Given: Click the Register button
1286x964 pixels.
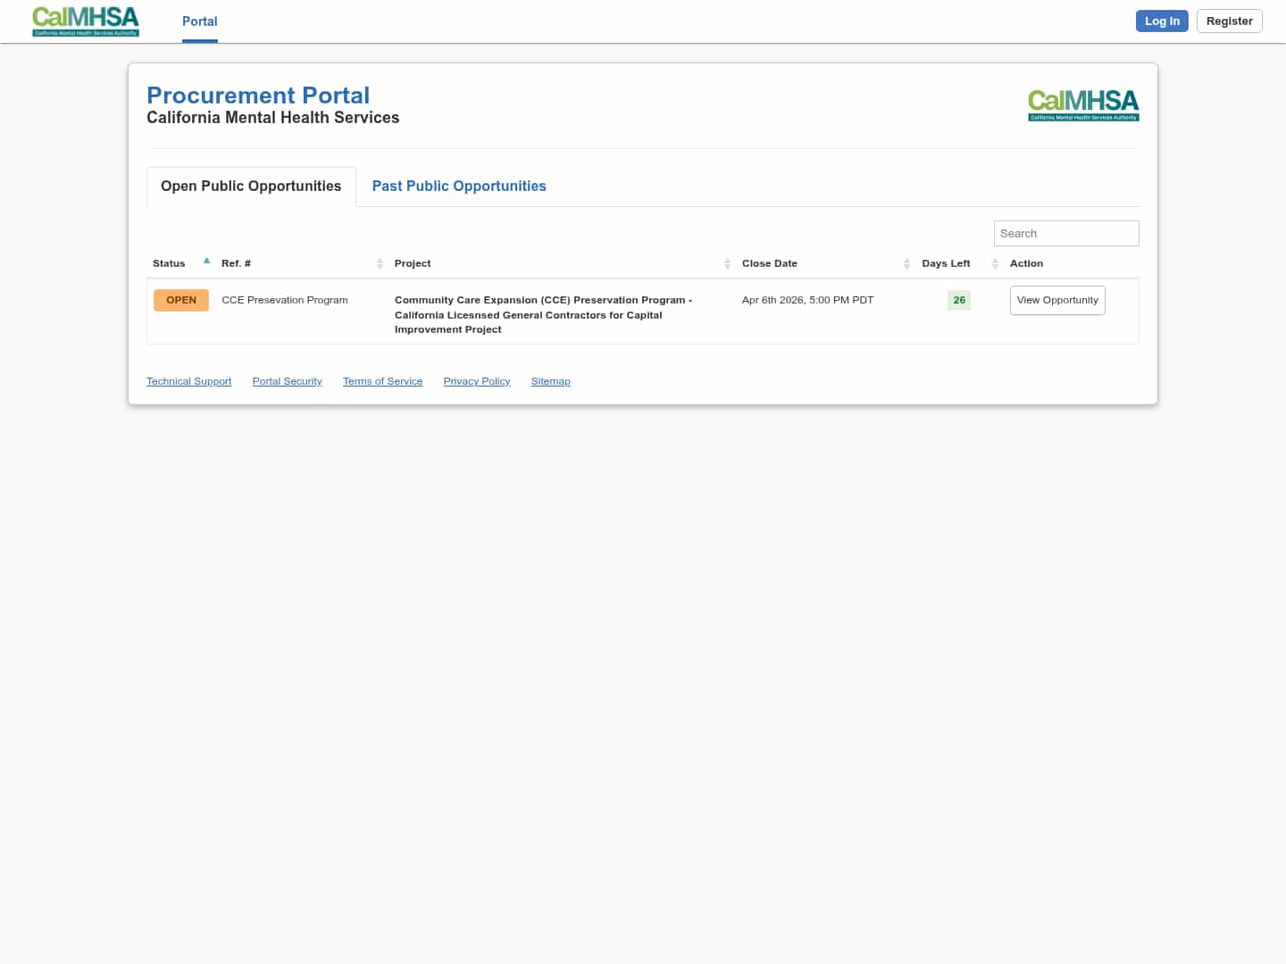Looking at the screenshot, I should pos(1229,21).
